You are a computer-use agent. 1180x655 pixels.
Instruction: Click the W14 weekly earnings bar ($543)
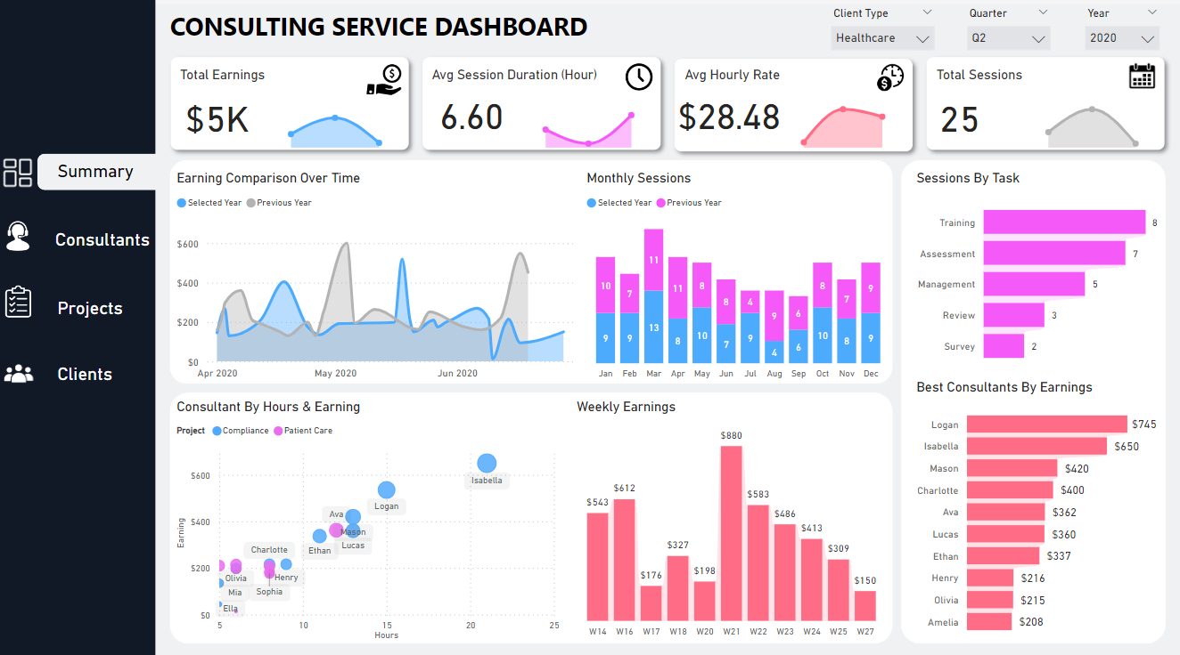click(x=597, y=567)
